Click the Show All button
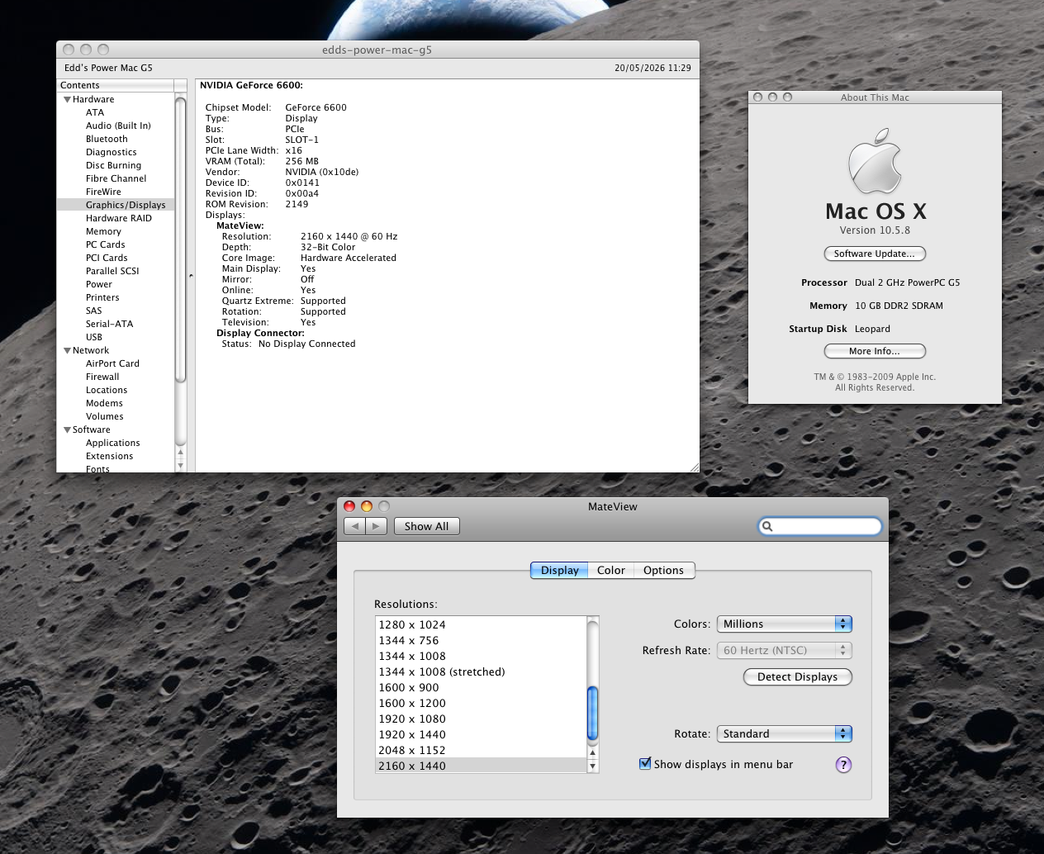This screenshot has height=854, width=1044. (426, 526)
